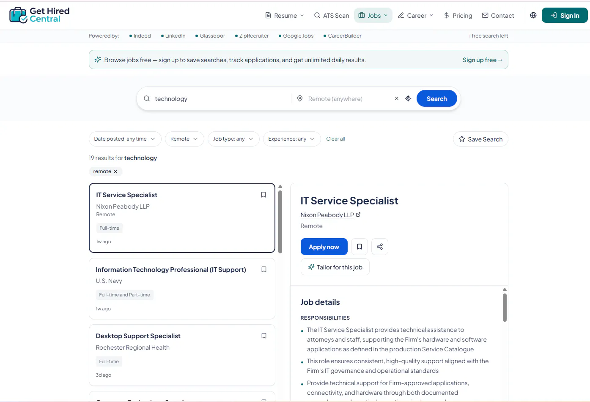Go to ATS Scan page
The image size is (590, 402).
tap(332, 15)
